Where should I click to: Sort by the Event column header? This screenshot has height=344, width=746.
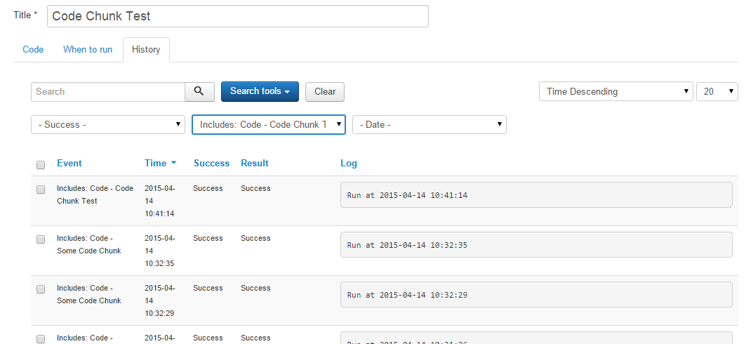coord(69,163)
